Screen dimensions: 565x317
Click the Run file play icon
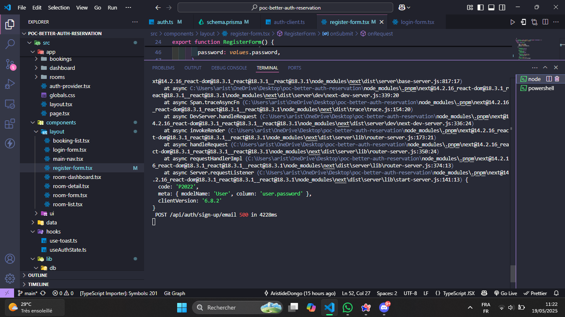pos(512,22)
